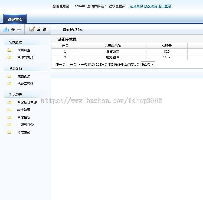Click 上一页 pagination link
Image resolution: width=203 pixels, height=200 pixels.
(x=71, y=64)
